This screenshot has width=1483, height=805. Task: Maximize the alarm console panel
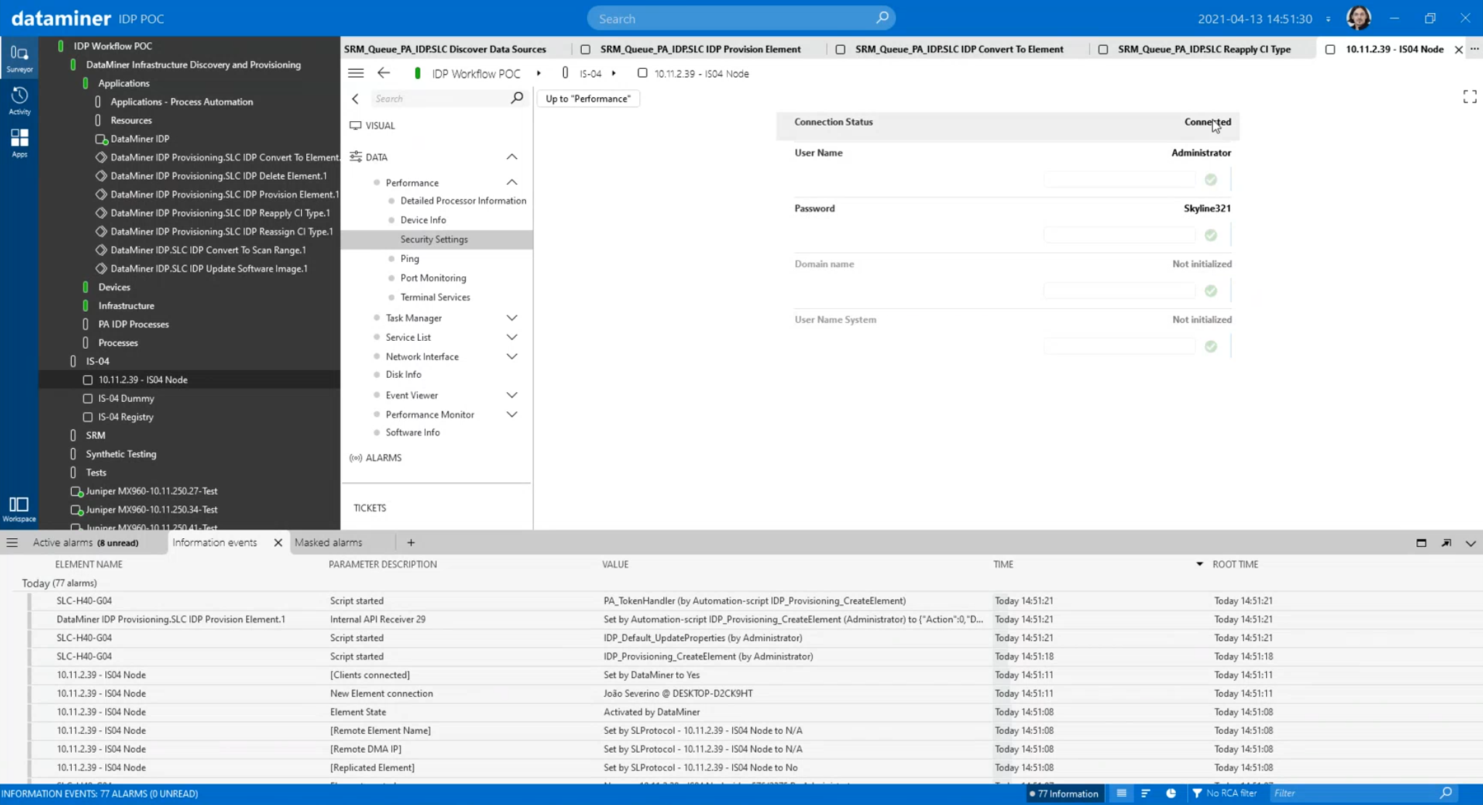1421,542
